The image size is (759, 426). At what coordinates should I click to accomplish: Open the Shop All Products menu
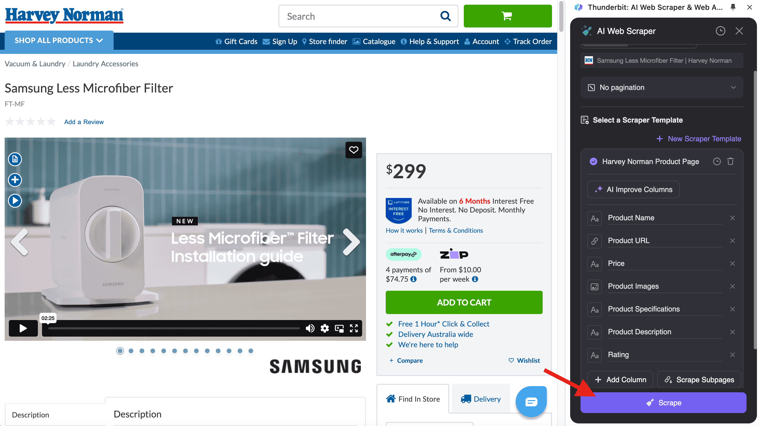pos(59,40)
